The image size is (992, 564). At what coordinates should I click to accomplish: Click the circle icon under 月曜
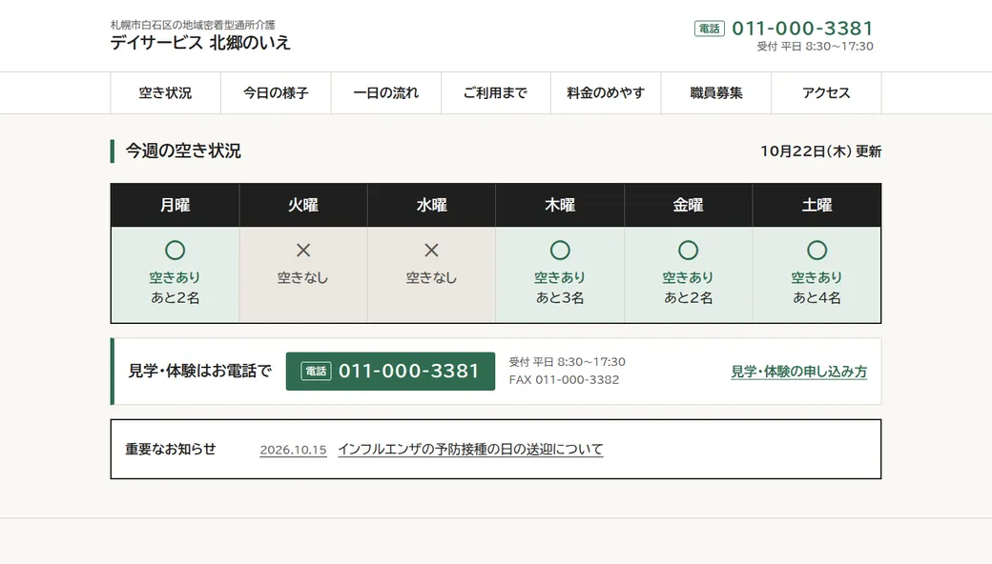pos(176,251)
